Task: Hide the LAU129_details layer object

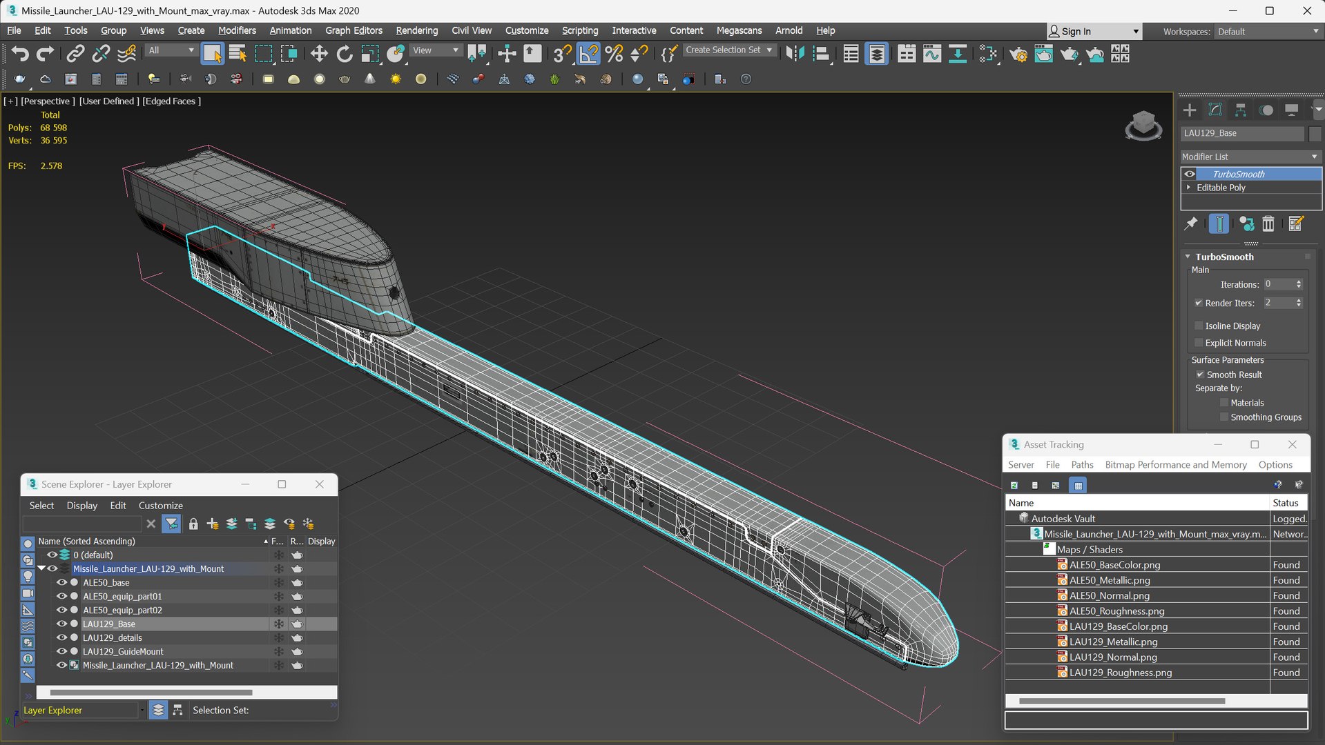Action: click(x=61, y=637)
